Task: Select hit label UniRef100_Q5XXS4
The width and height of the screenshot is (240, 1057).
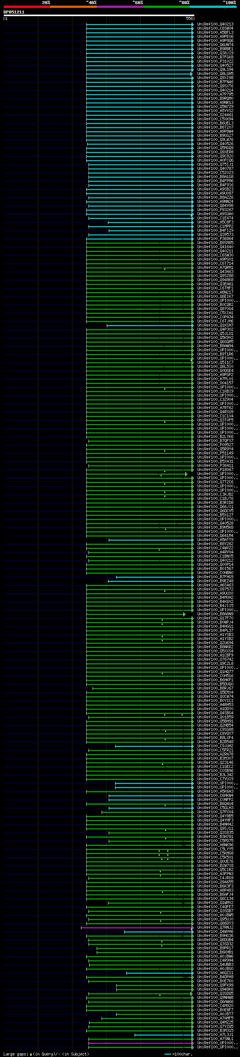Action: 215,651
